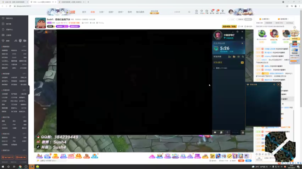302x169 pixels.
Task: Click the yellow banner button above the video's right corner
Action: click(x=229, y=26)
